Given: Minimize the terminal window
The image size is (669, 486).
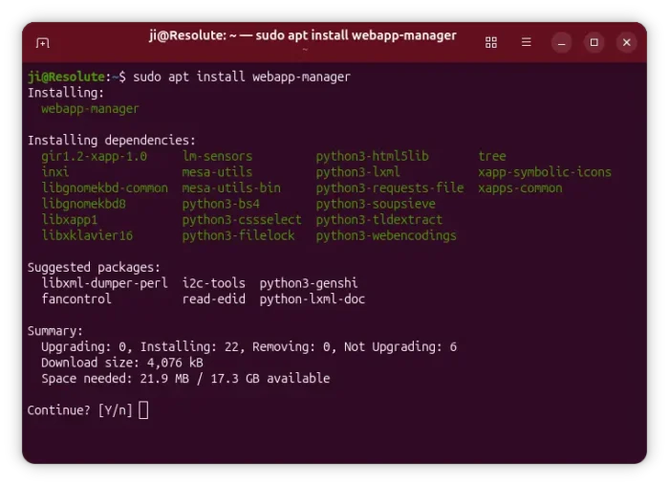Looking at the screenshot, I should click(x=562, y=42).
